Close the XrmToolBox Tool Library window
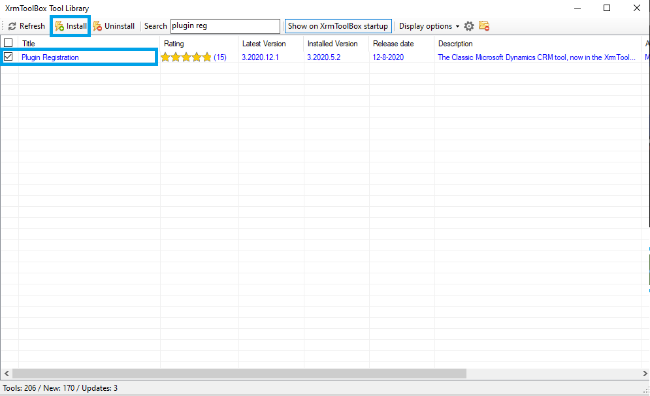 point(637,8)
